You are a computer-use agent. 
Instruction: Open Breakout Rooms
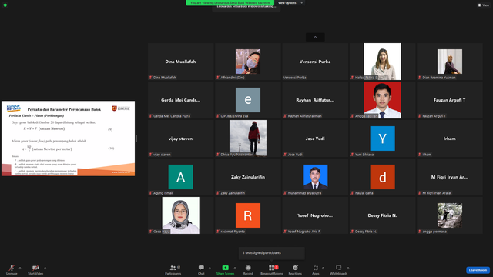tap(272, 269)
